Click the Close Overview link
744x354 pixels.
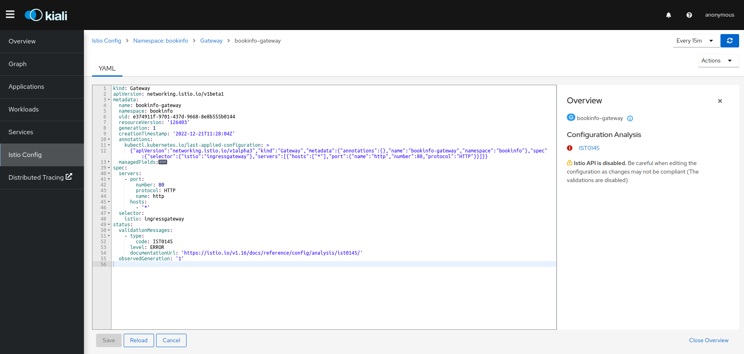point(708,340)
